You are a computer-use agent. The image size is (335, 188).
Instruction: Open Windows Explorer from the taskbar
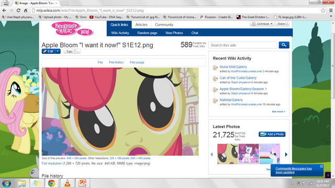(x=22, y=183)
